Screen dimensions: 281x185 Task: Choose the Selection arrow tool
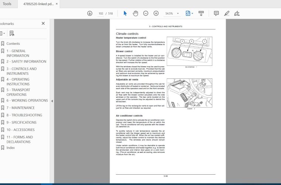tap(125, 13)
